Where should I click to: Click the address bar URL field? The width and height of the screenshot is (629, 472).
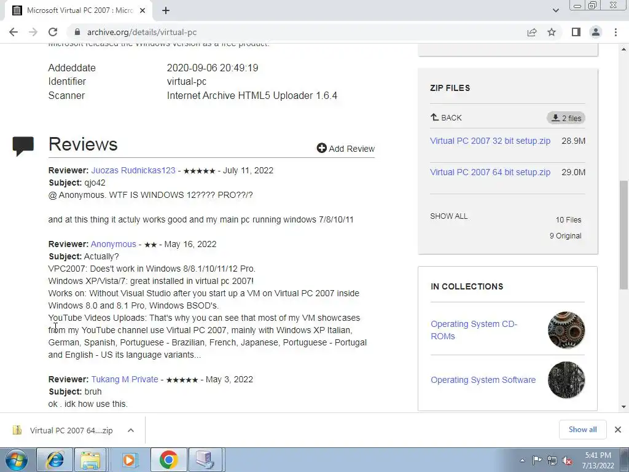coord(297,32)
